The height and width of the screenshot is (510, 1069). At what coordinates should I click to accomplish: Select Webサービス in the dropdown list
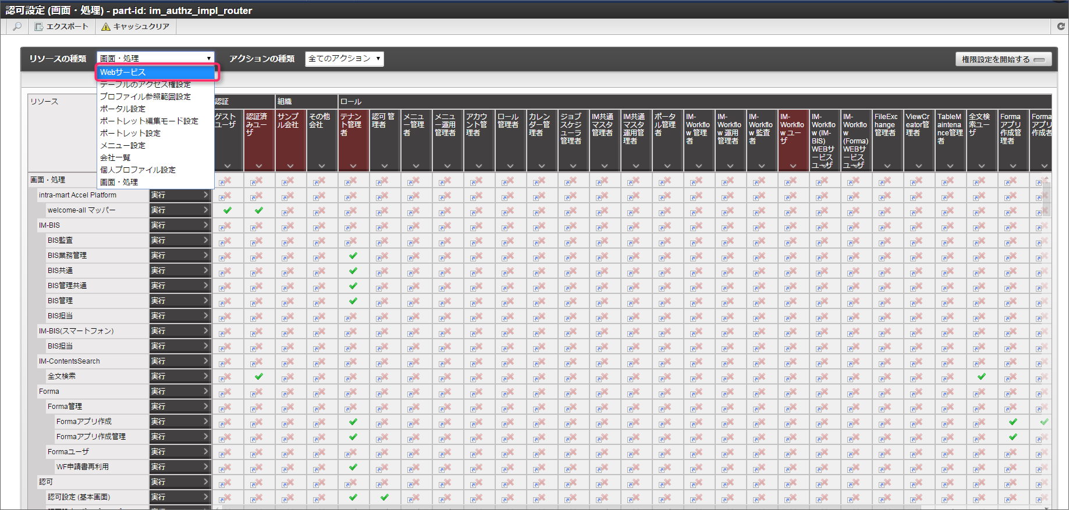pos(156,72)
